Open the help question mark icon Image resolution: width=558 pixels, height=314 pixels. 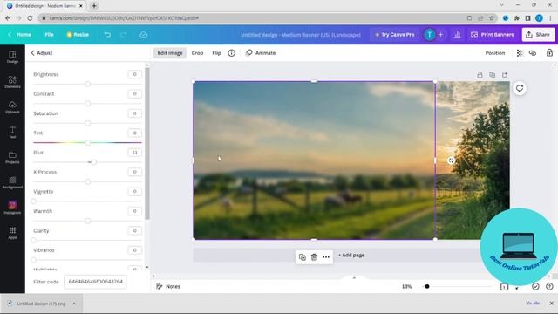click(549, 287)
